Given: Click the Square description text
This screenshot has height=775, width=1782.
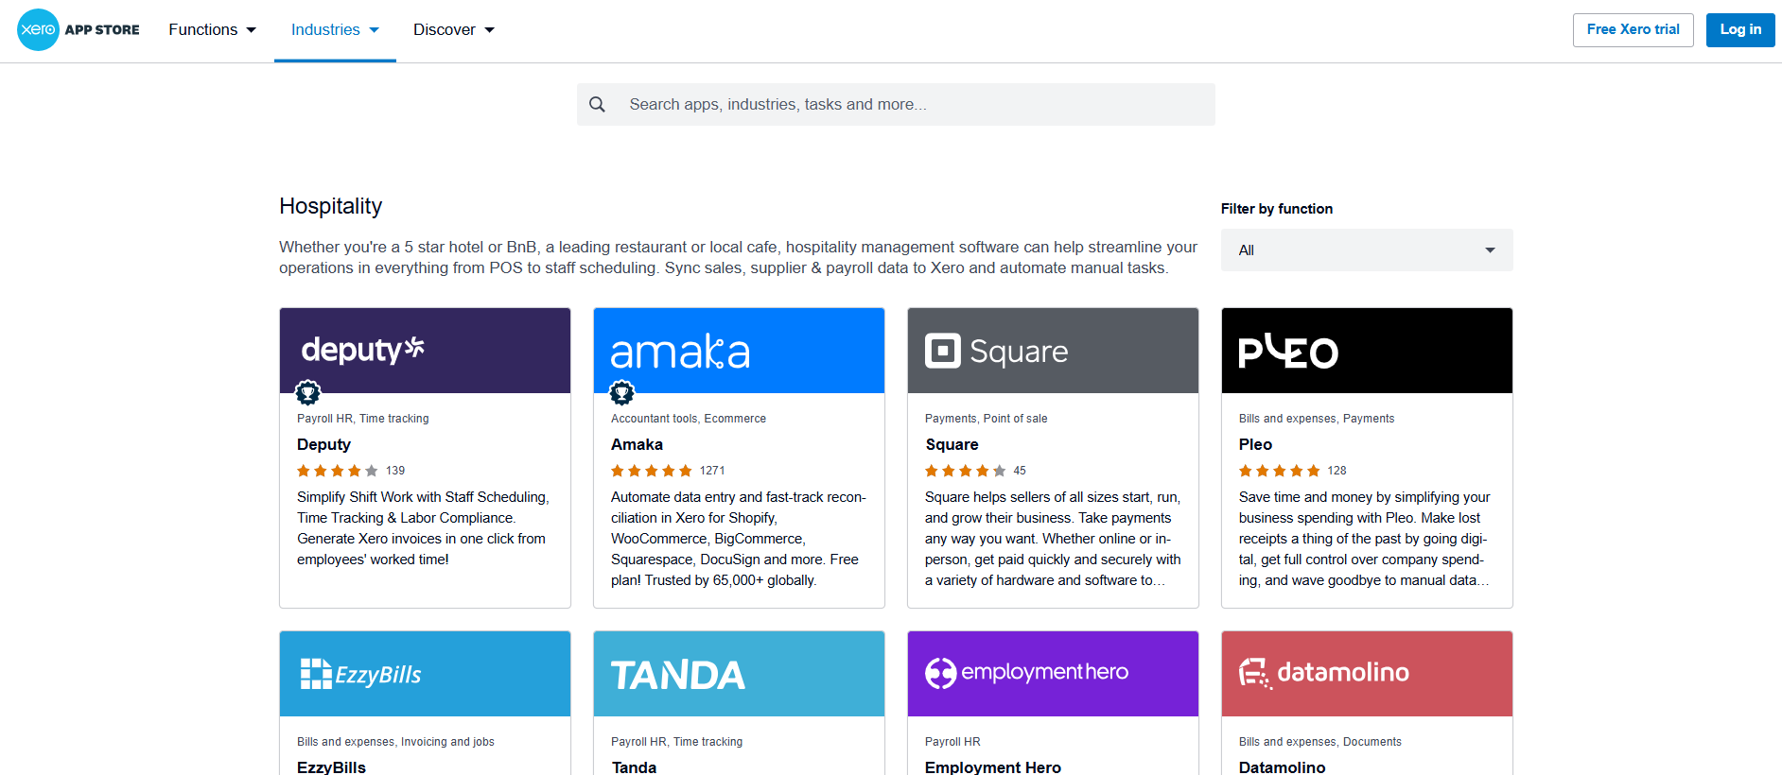Looking at the screenshot, I should (1053, 539).
